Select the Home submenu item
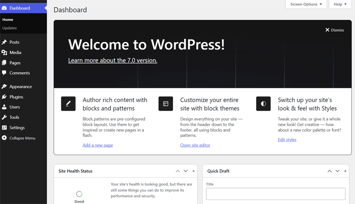 pyautogui.click(x=8, y=19)
